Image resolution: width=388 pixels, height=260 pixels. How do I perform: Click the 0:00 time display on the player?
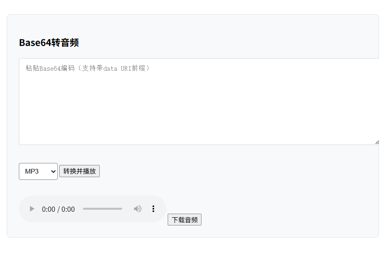pyautogui.click(x=58, y=209)
